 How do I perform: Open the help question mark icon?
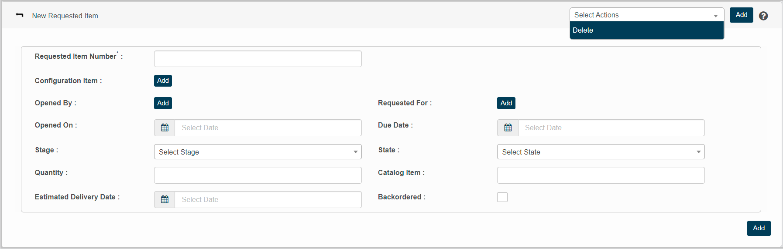click(x=763, y=16)
